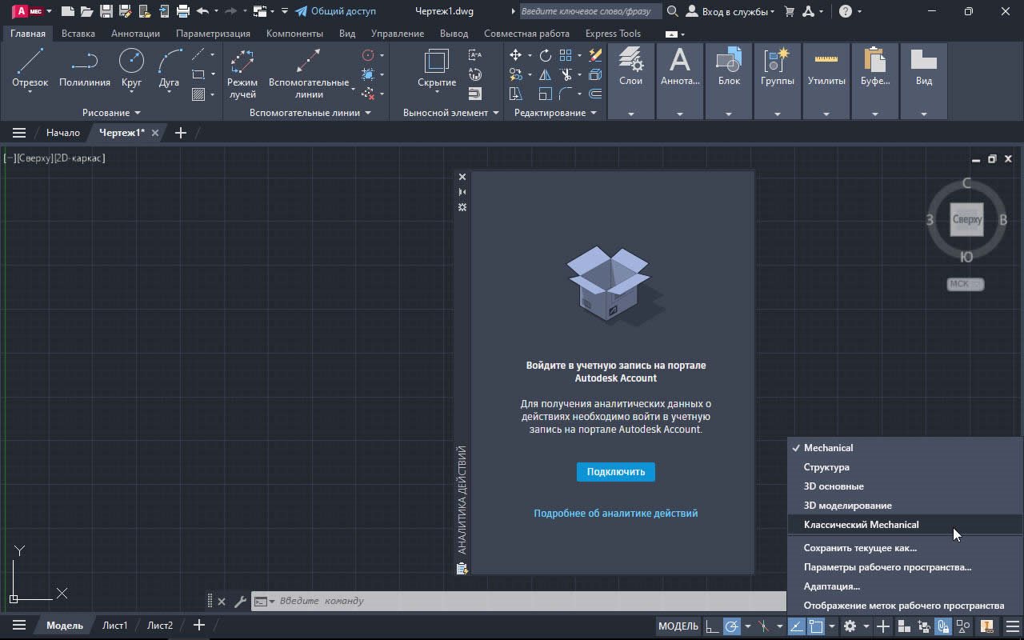The width and height of the screenshot is (1024, 640).
Task: Open the status bar customization menu icon
Action: pos(1012,626)
